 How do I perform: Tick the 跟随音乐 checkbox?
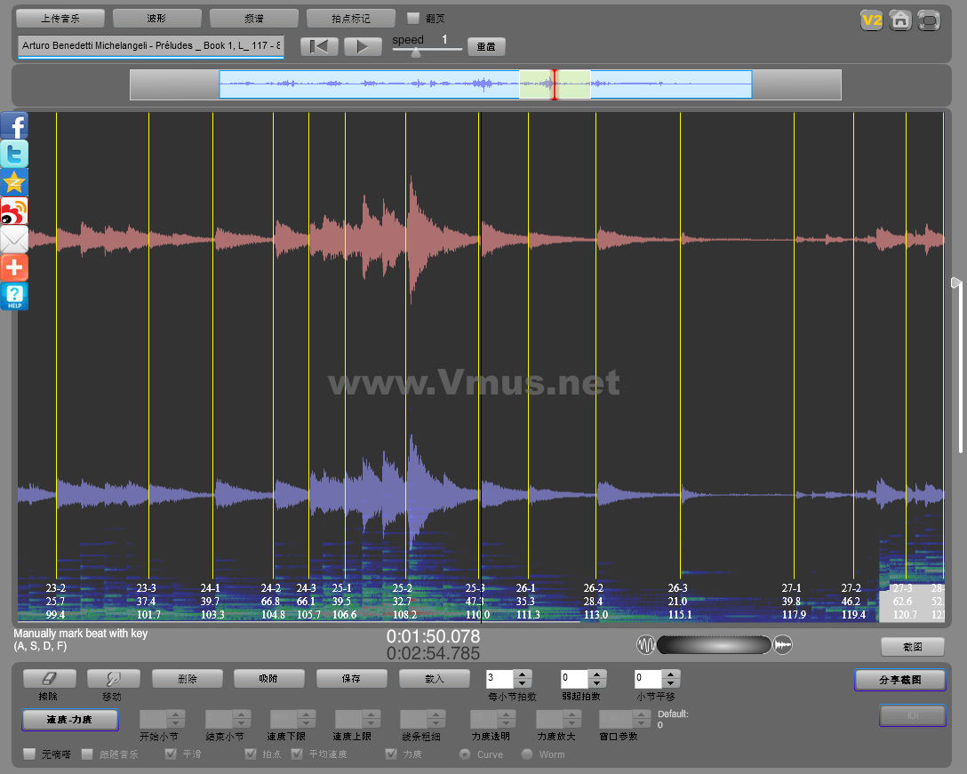tap(87, 754)
